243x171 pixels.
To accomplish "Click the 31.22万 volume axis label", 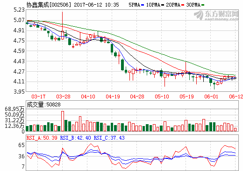I will 14,120.
